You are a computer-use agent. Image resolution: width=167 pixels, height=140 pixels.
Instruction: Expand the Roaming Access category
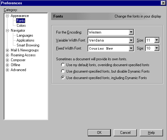(x=7, y=55)
